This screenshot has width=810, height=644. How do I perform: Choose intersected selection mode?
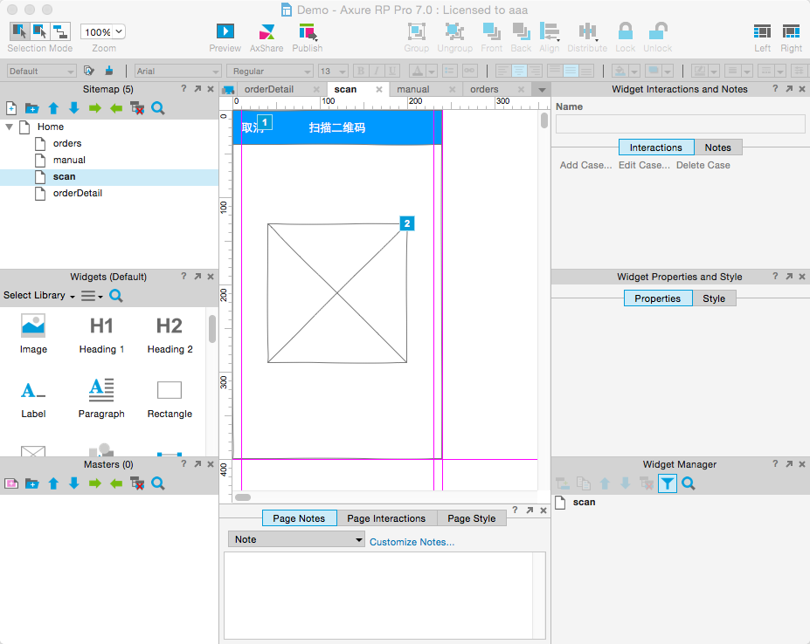click(x=19, y=31)
